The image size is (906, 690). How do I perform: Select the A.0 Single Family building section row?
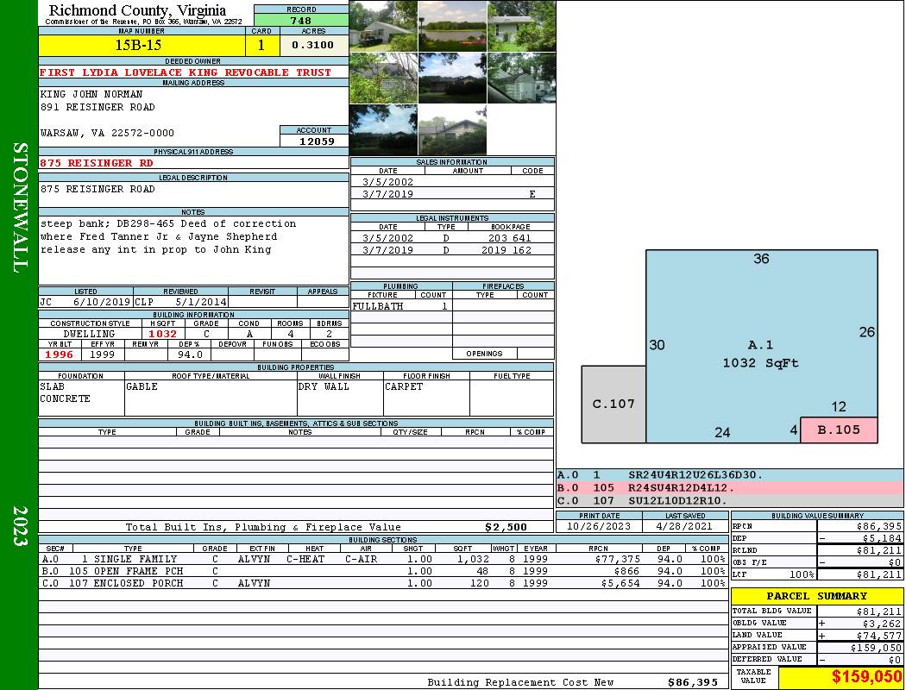click(382, 559)
